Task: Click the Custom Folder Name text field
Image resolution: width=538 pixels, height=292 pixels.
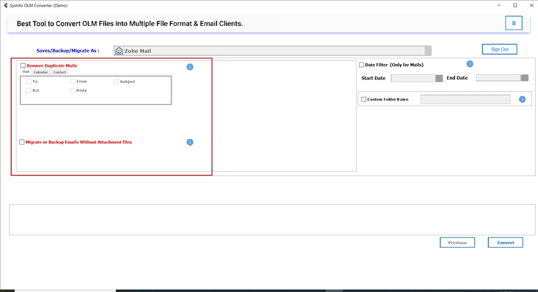Action: (x=466, y=99)
